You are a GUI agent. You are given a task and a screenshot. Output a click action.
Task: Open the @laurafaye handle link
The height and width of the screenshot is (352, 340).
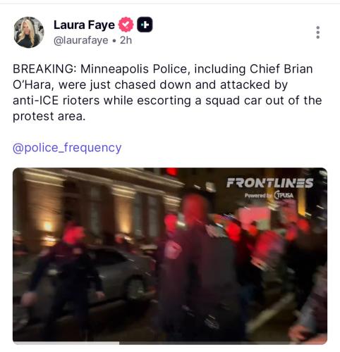click(x=81, y=40)
